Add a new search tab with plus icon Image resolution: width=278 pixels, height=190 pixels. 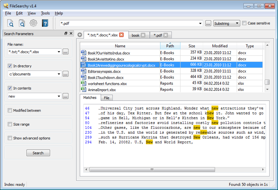(80, 35)
